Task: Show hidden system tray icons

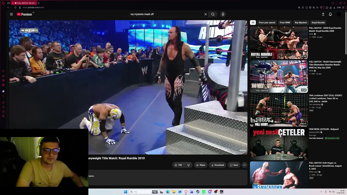Action: [x=321, y=192]
